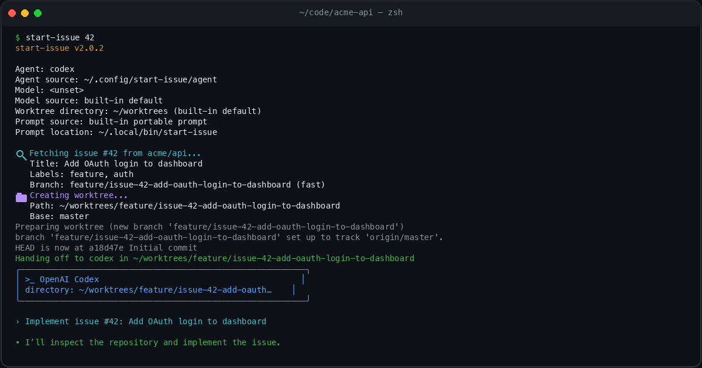The image size is (702, 368).
Task: Click the 'Prompt location: ~/.local/bin/start-issue' line
Action: tap(116, 132)
